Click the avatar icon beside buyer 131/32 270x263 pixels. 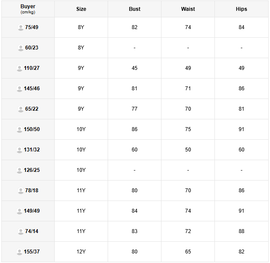click(19, 150)
